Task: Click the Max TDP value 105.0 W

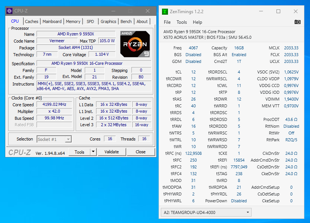Action: tap(107, 41)
